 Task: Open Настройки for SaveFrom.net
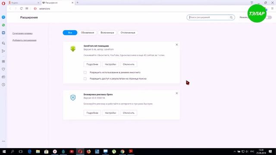pyautogui.click(x=110, y=64)
